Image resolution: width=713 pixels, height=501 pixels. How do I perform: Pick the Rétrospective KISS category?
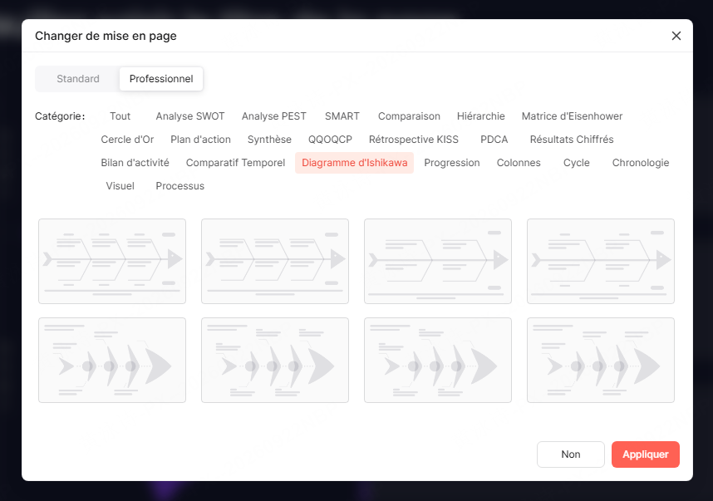[x=413, y=140]
